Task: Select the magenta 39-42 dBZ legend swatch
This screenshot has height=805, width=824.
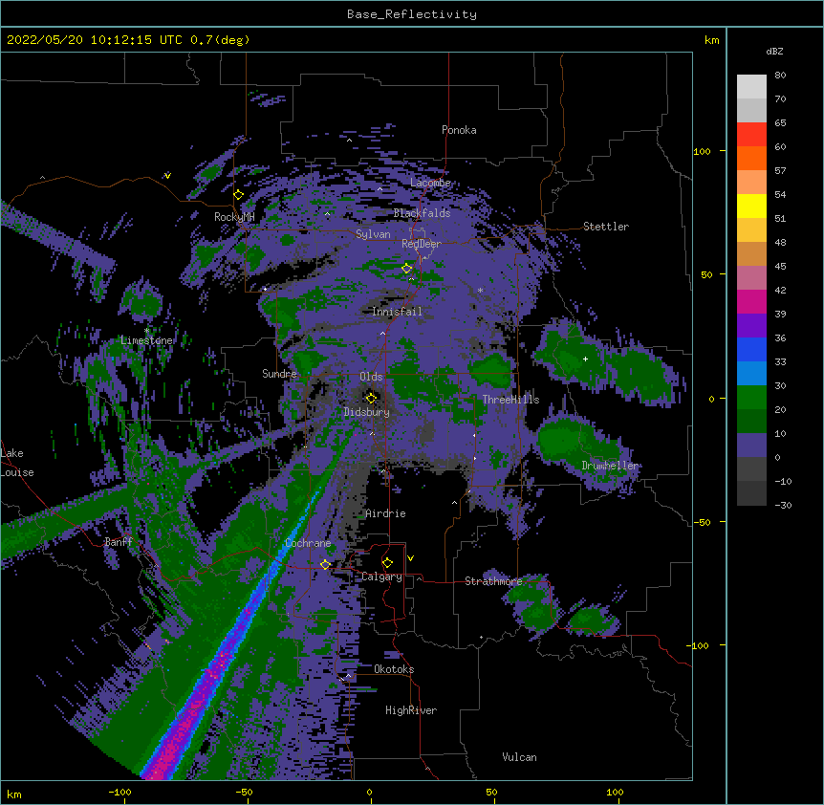Action: point(751,301)
